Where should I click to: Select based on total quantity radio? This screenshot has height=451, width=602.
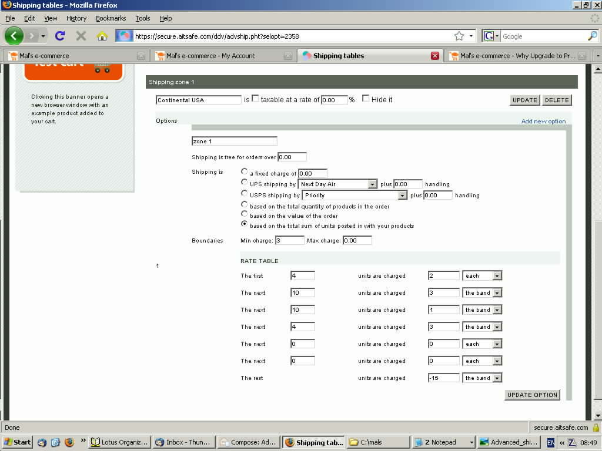(x=244, y=204)
